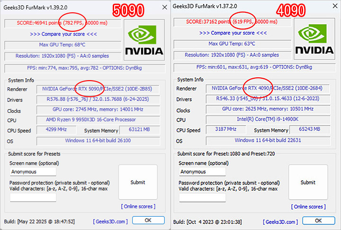The image size is (341, 230).
Task: Open Online scores link in 4090 window
Action: (x=308, y=206)
